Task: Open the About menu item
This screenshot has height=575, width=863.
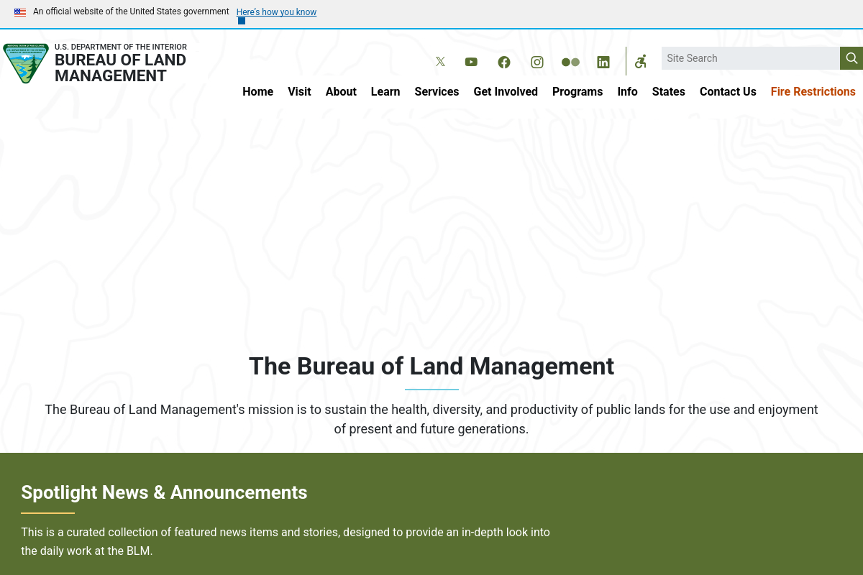Action: 341,91
